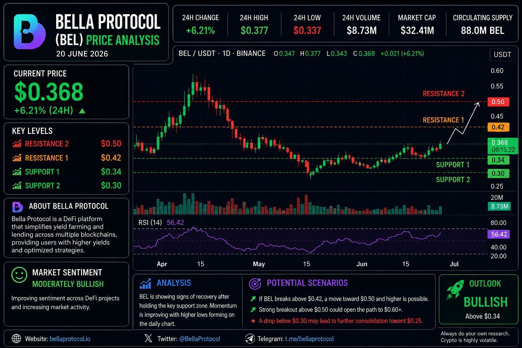
Task: Click the orange 0.42 price tag on the axis
Action: pos(498,127)
